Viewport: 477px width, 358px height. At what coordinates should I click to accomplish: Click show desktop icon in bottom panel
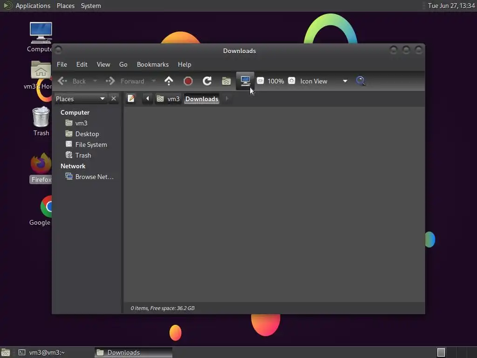6,352
